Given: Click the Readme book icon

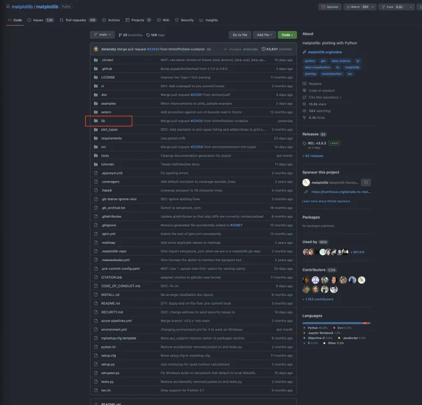Looking at the screenshot, I should [305, 83].
